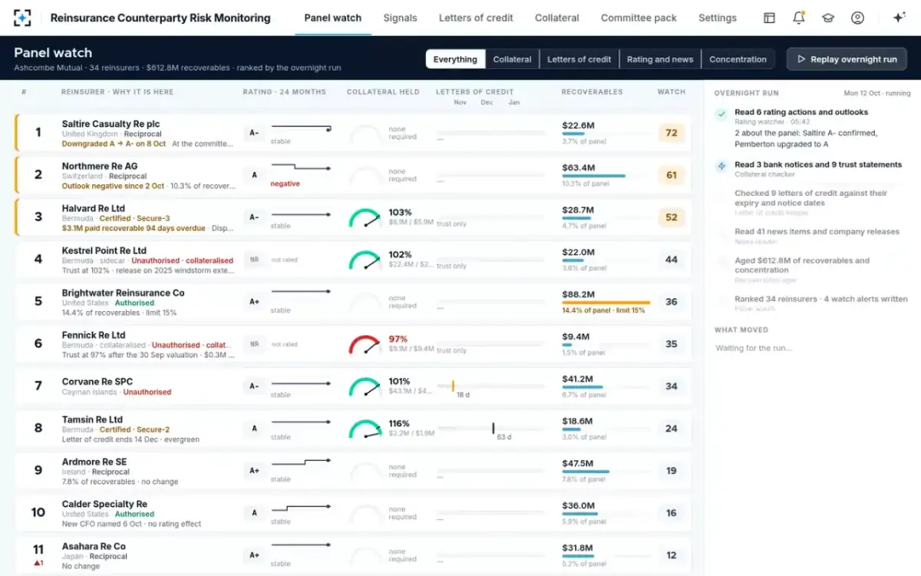
Task: Click the A- rating badge for Saltire
Action: (x=254, y=133)
